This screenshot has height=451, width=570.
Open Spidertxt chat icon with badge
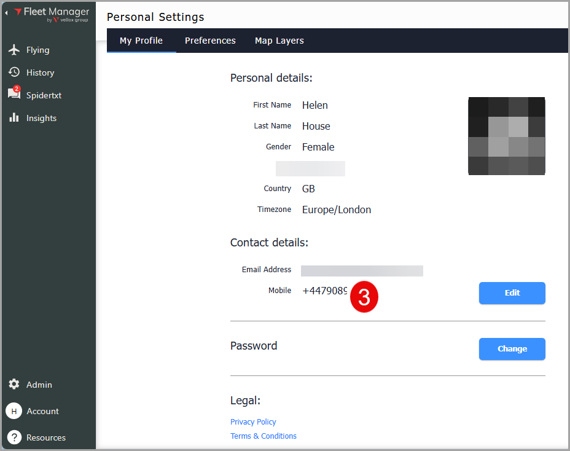coord(14,94)
